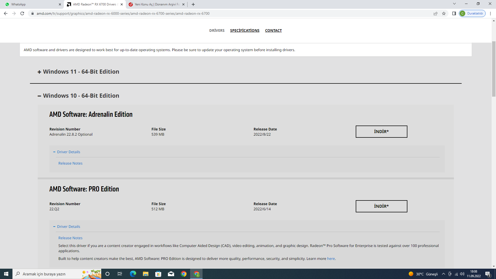Show hidden system tray icons
Image resolution: width=496 pixels, height=279 pixels.
click(443, 274)
